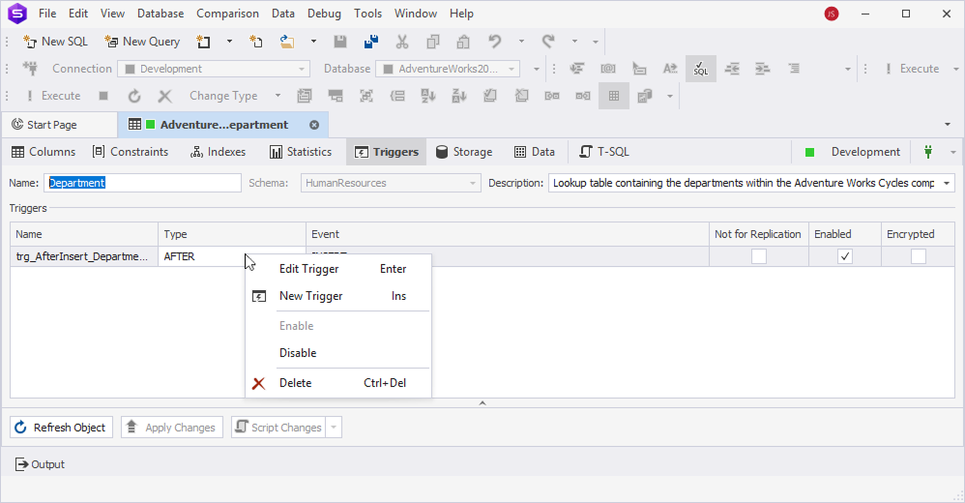Open the Connection Development dropdown

tap(301, 69)
